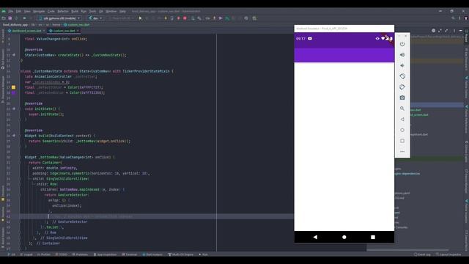This screenshot has width=469, height=264.
Task: Click purple color gutter swatch for _selectedColor
Action: click(13, 93)
